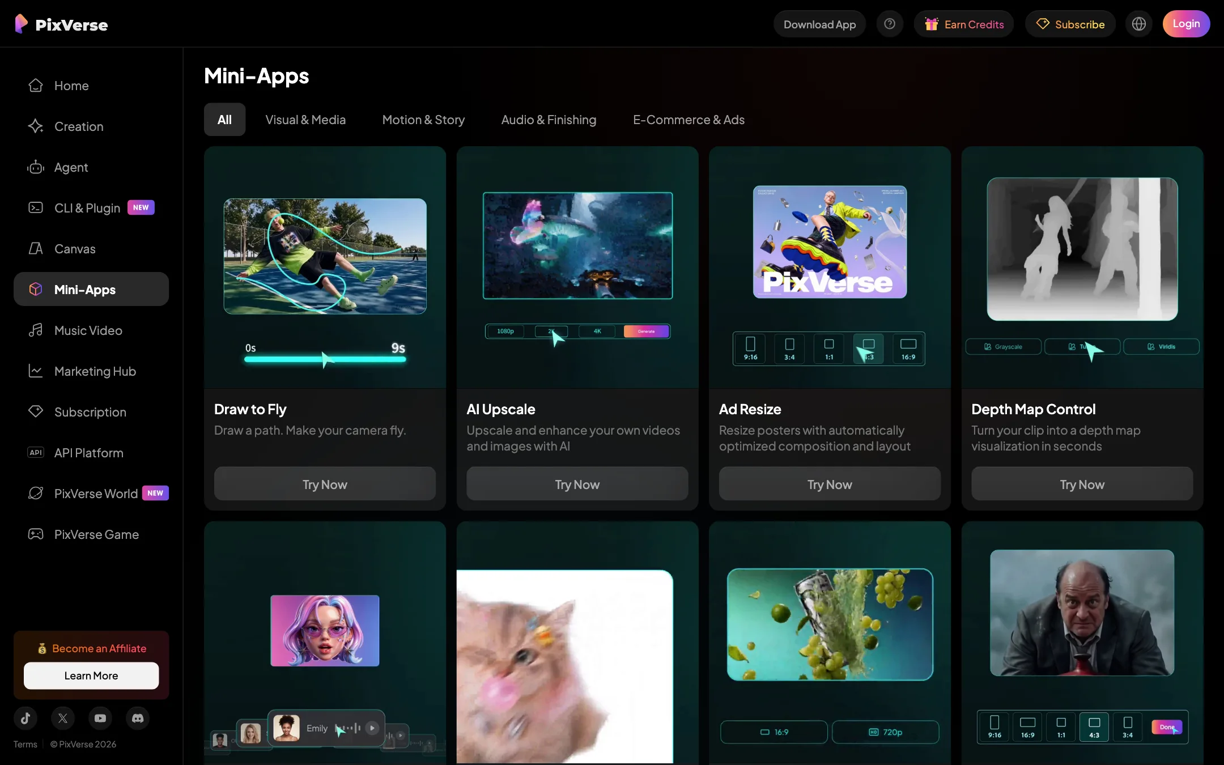Select Mini-Apps in the sidebar
Screen dimensions: 1224x765
click(91, 290)
